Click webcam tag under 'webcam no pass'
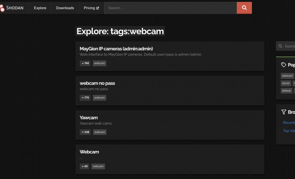295x179 pixels. (99, 98)
